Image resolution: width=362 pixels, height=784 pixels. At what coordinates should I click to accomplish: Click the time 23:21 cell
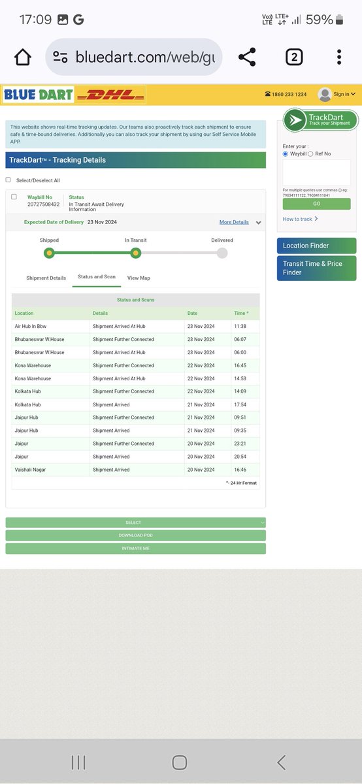246,444
